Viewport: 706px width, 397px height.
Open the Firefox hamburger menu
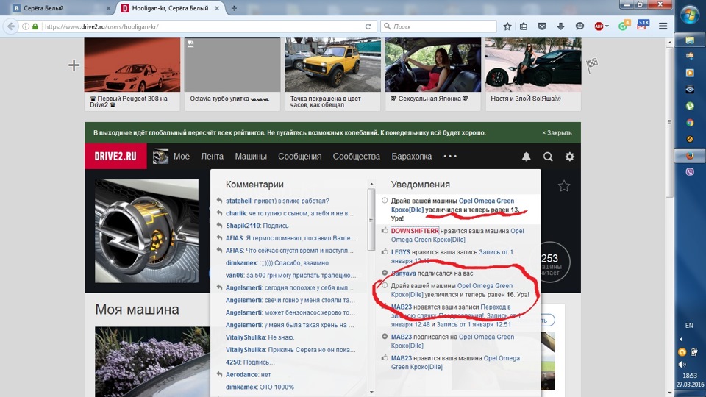[x=663, y=26]
